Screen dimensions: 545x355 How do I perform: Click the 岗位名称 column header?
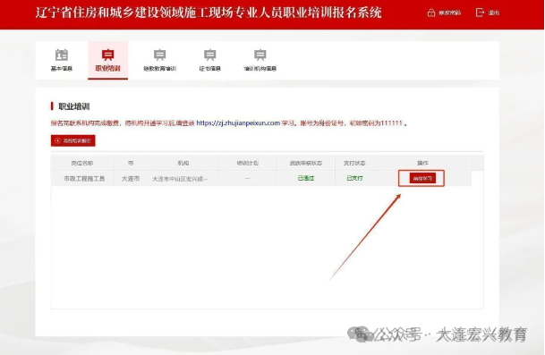click(x=82, y=163)
